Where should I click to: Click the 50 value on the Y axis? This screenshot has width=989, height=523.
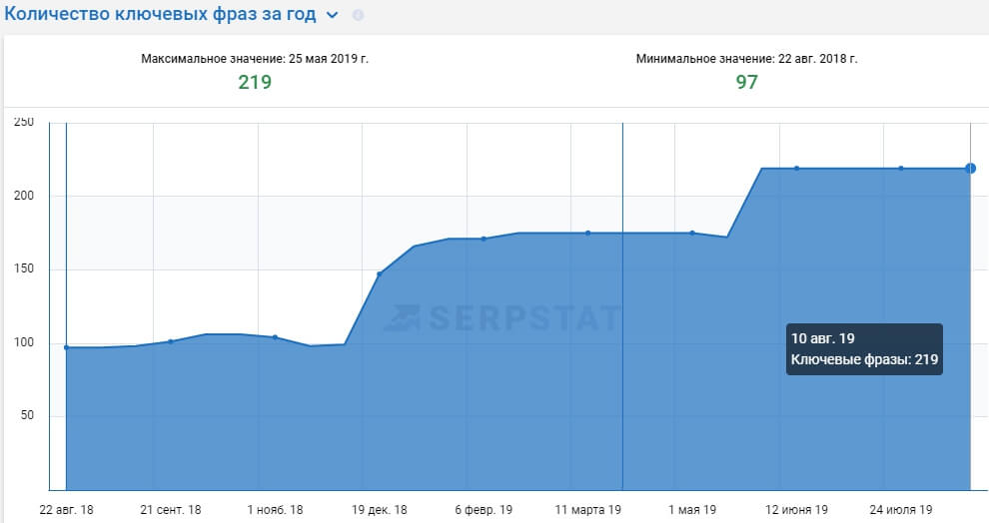point(27,415)
